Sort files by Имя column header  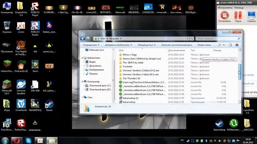pyautogui.click(x=121, y=50)
